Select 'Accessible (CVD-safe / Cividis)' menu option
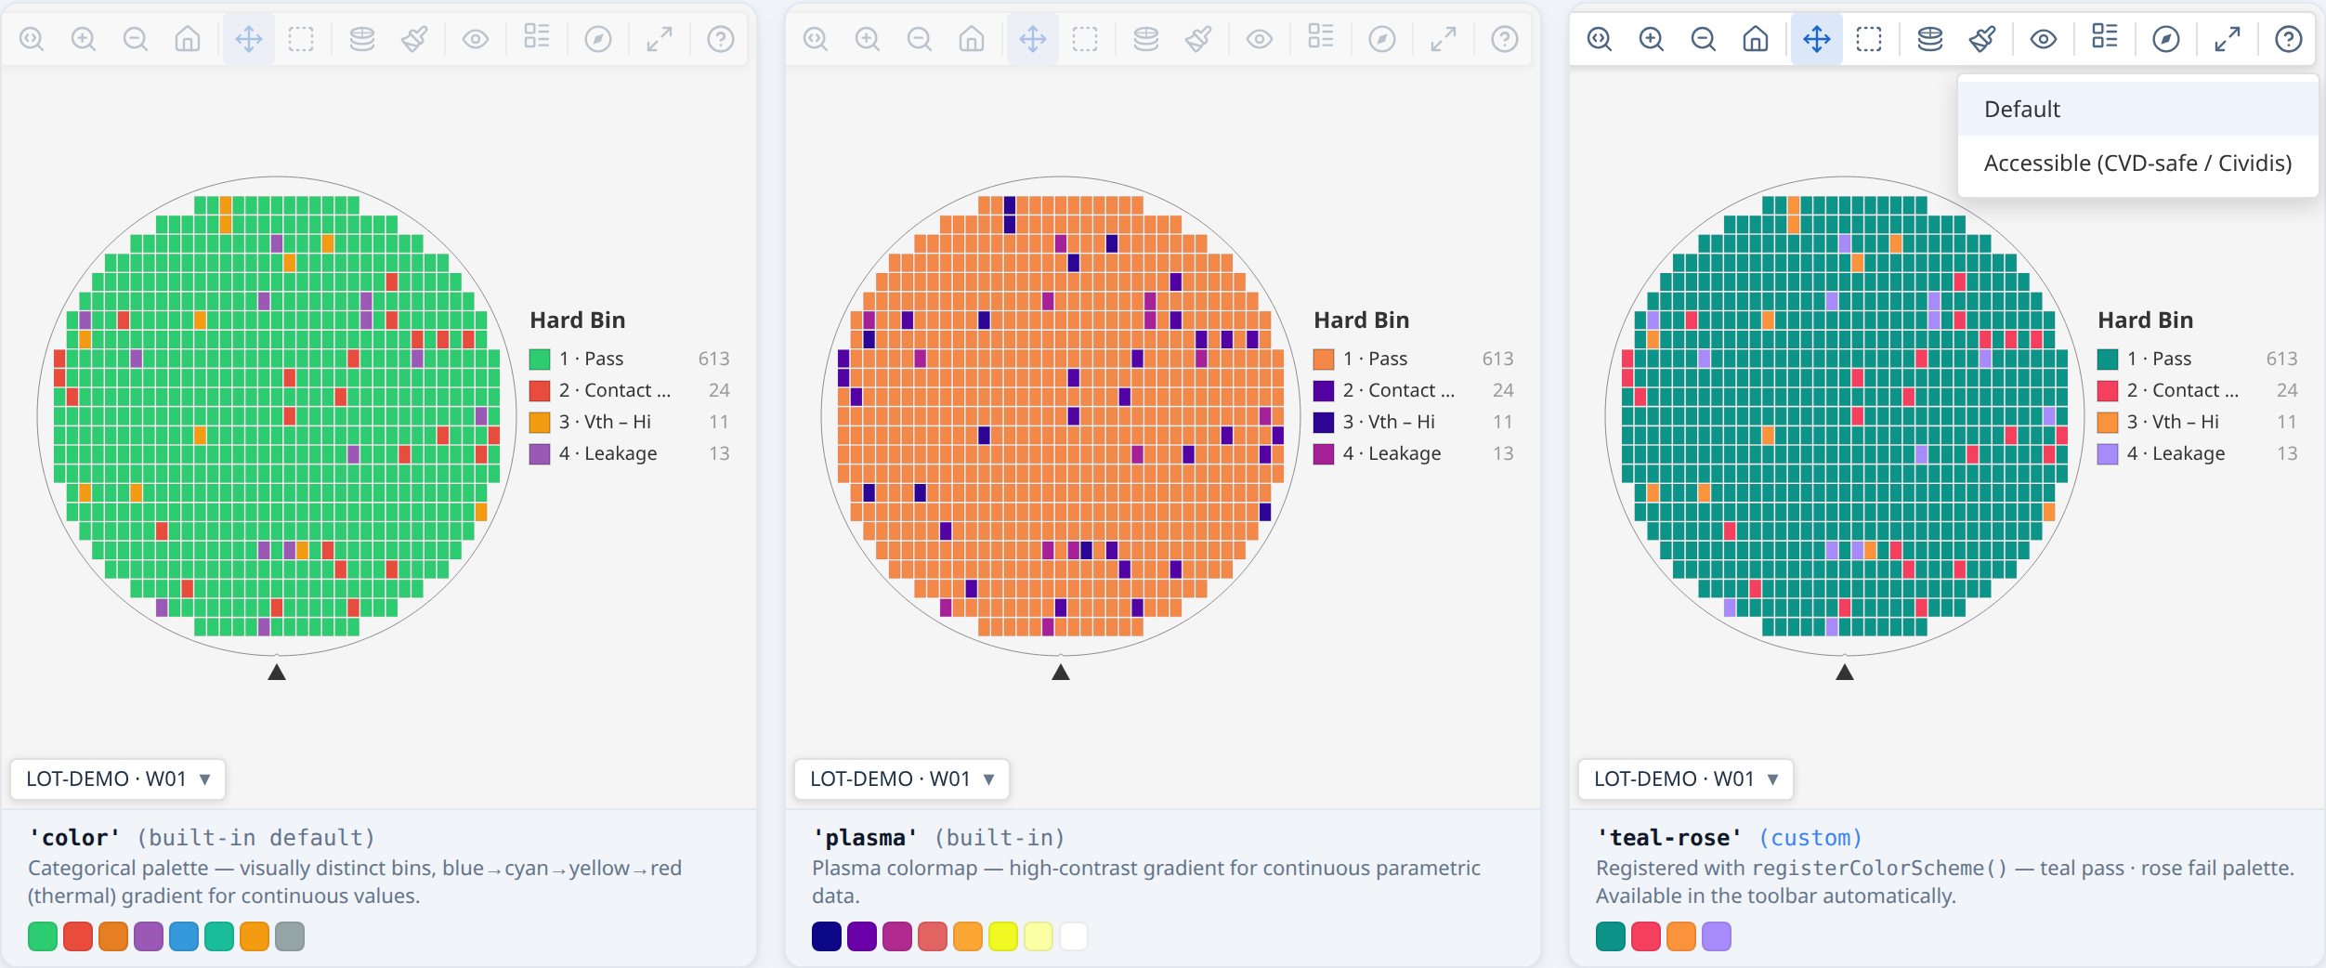The width and height of the screenshot is (2326, 968). click(x=2137, y=164)
